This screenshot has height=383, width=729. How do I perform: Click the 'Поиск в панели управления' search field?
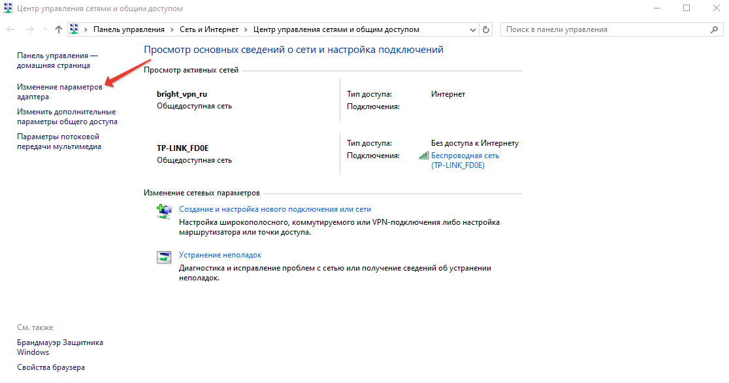(x=604, y=29)
